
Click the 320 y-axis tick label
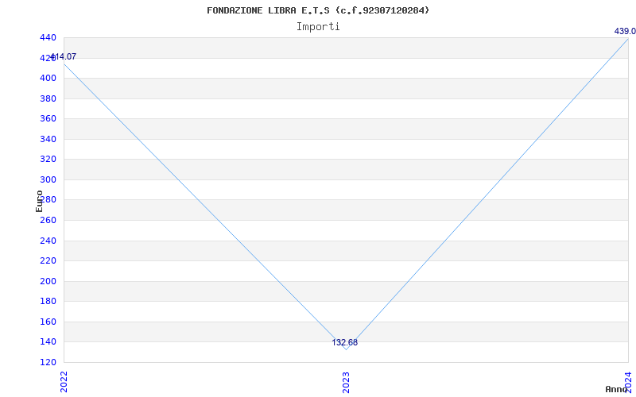pos(48,160)
